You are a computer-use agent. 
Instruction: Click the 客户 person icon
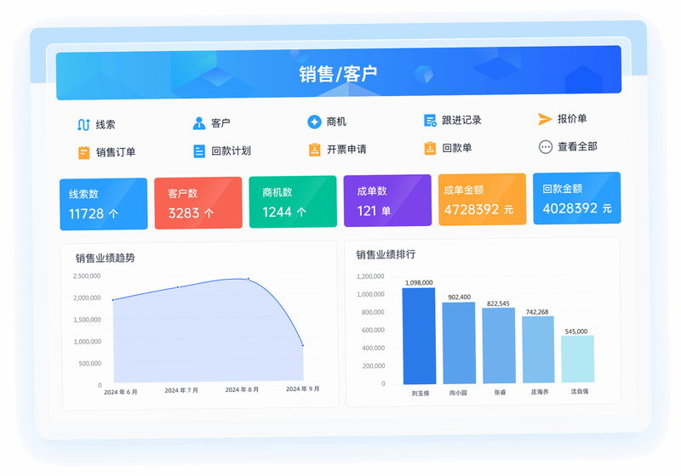(x=199, y=123)
